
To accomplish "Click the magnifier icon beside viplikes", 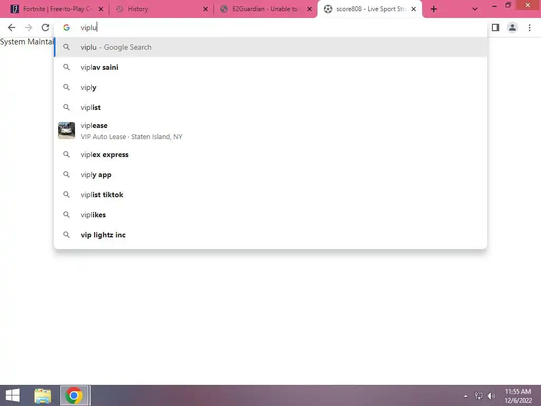I will [67, 215].
